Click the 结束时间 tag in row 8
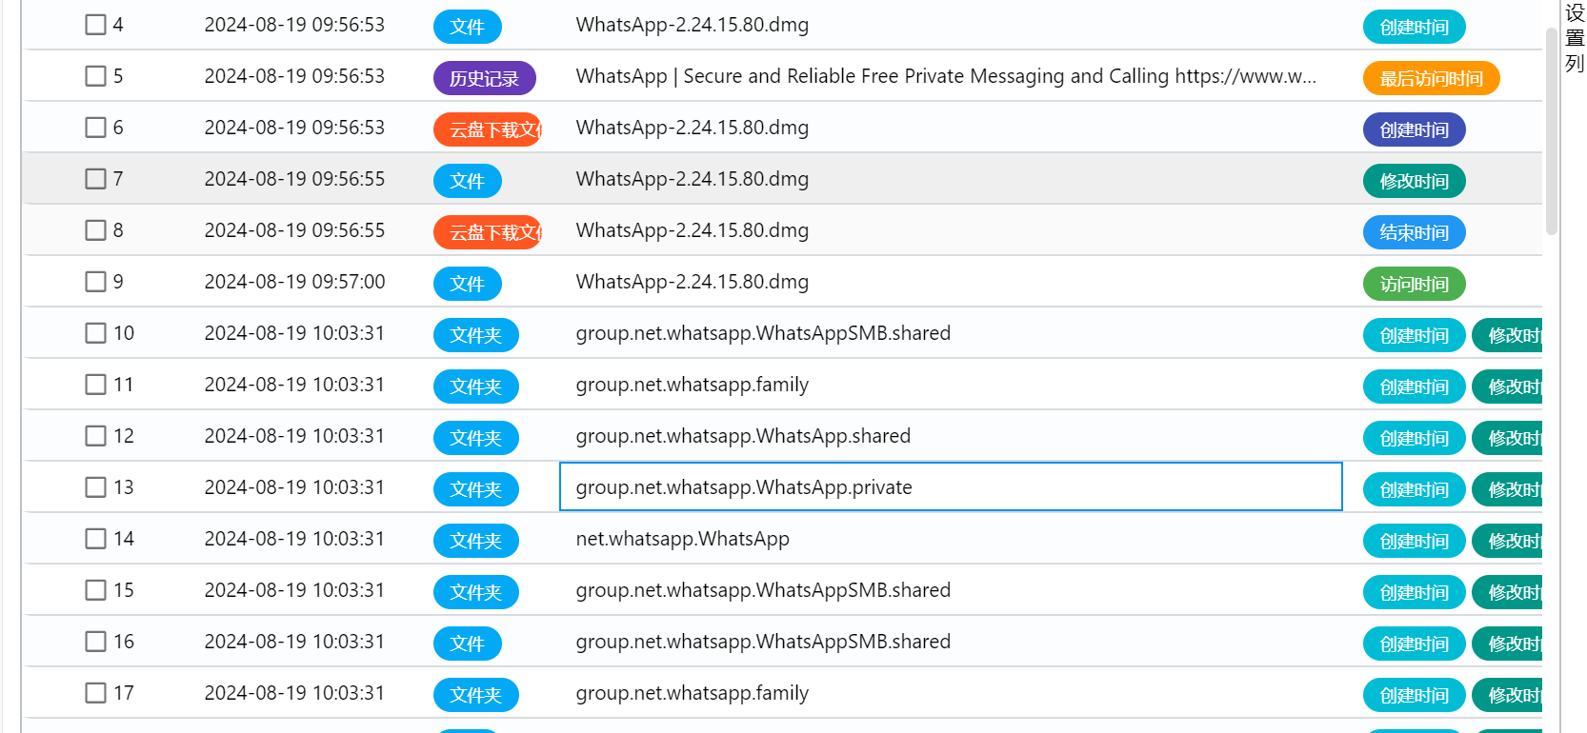Viewport: 1587px width, 733px height. pos(1415,232)
